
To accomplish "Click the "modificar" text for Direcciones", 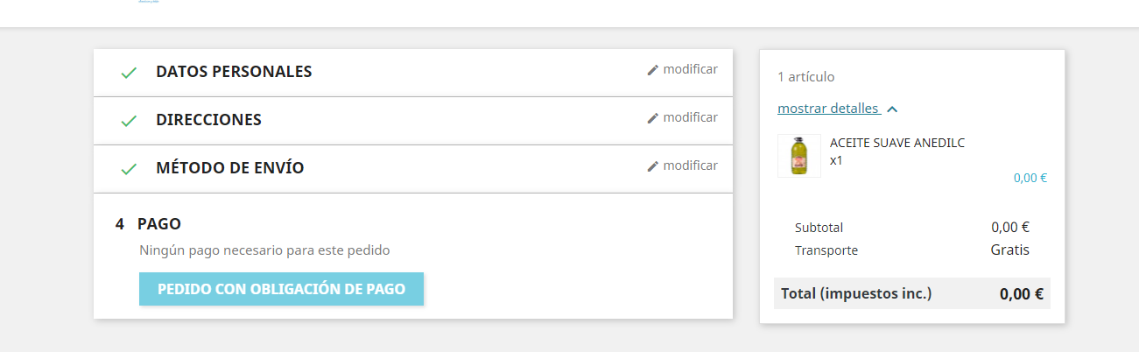I will (690, 117).
